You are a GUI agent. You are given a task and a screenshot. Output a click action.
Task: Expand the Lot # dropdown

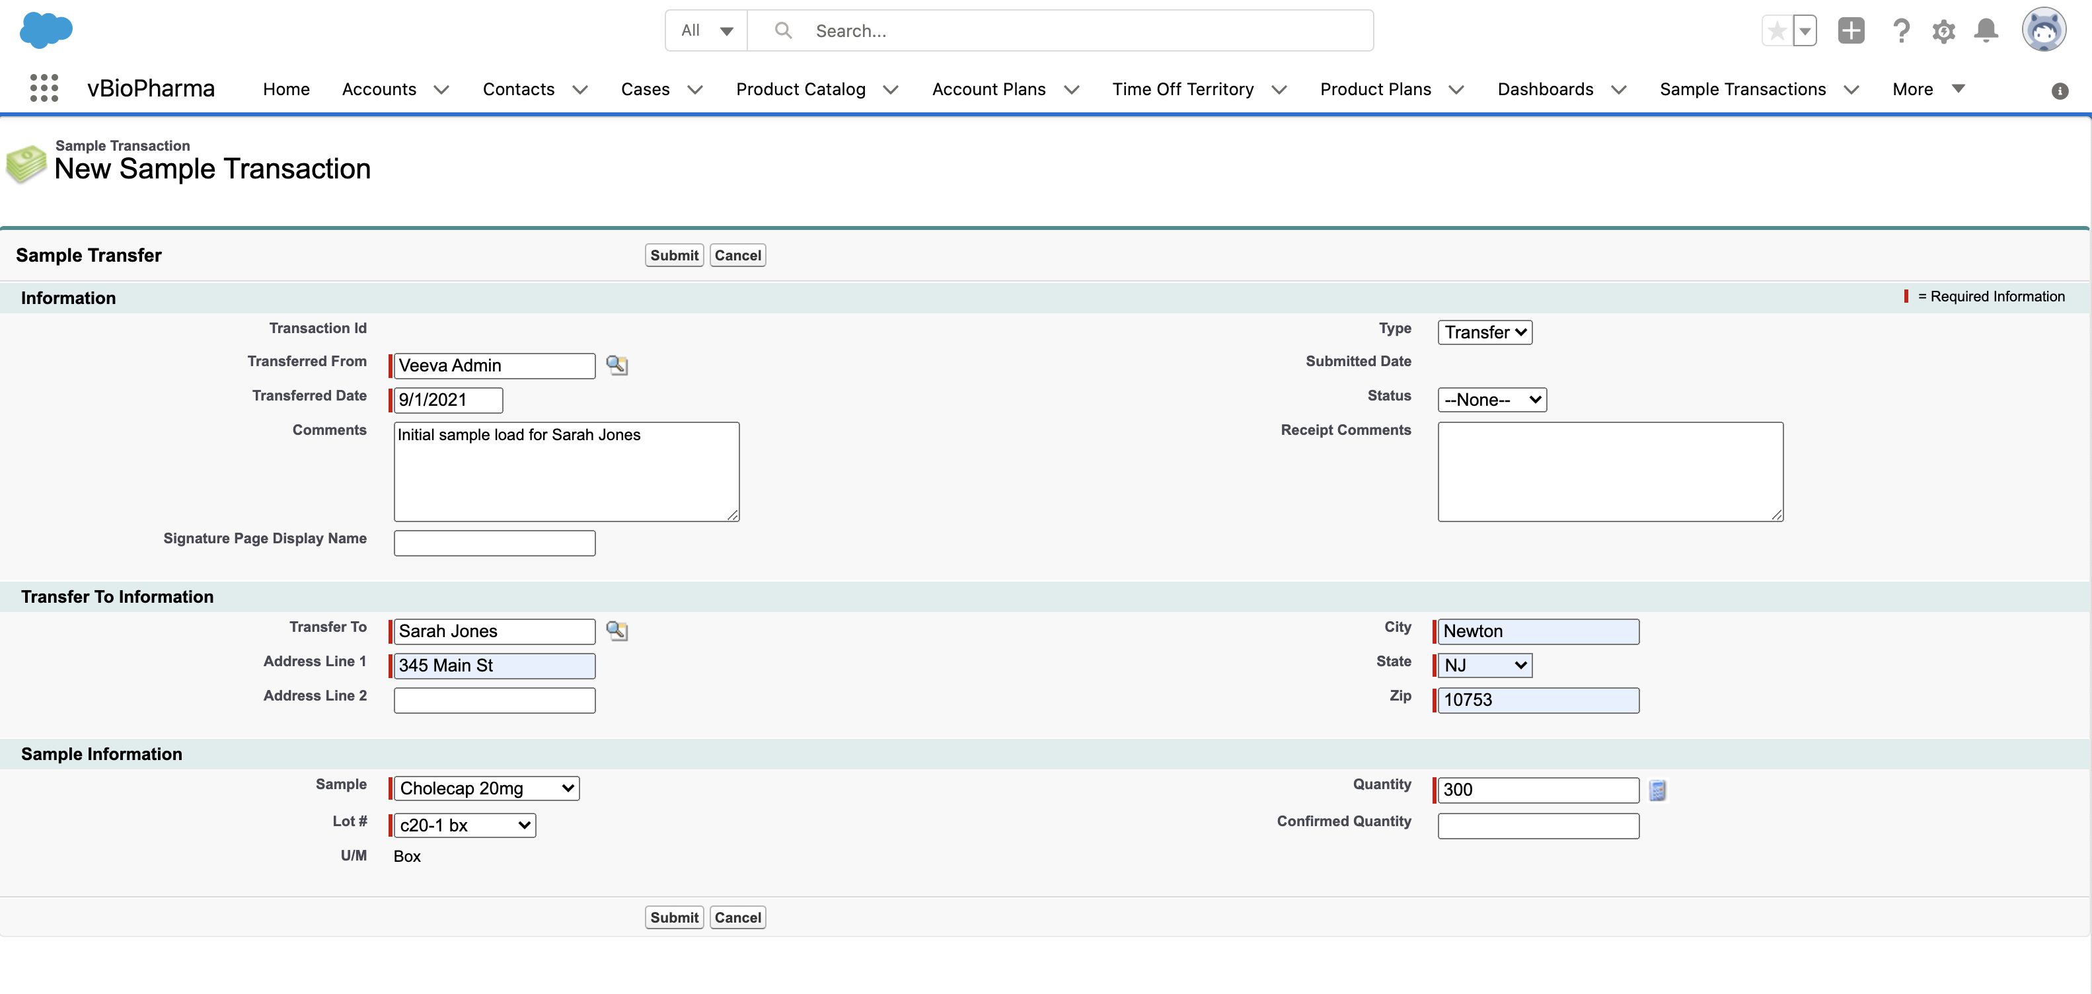(x=464, y=826)
